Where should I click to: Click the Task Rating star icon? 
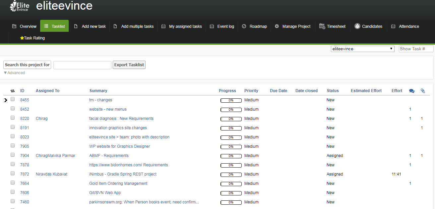pos(22,38)
